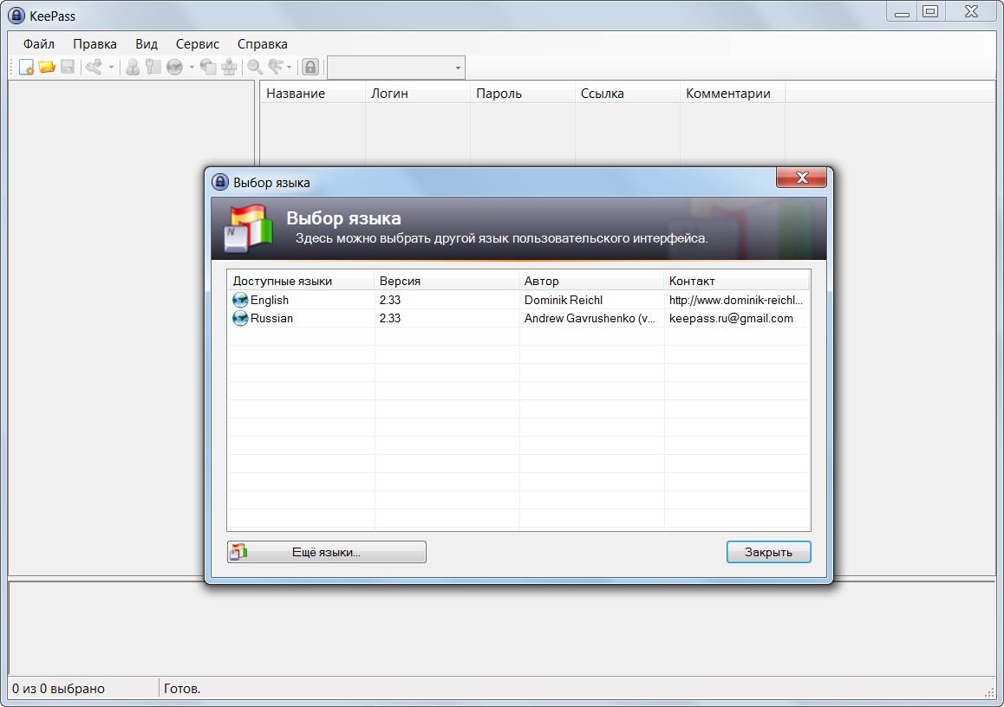Open the Сервис menu

[x=197, y=43]
